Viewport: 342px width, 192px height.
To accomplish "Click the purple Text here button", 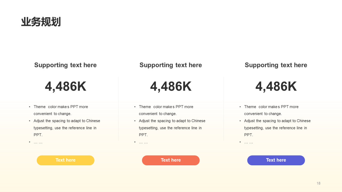I will [x=276, y=160].
